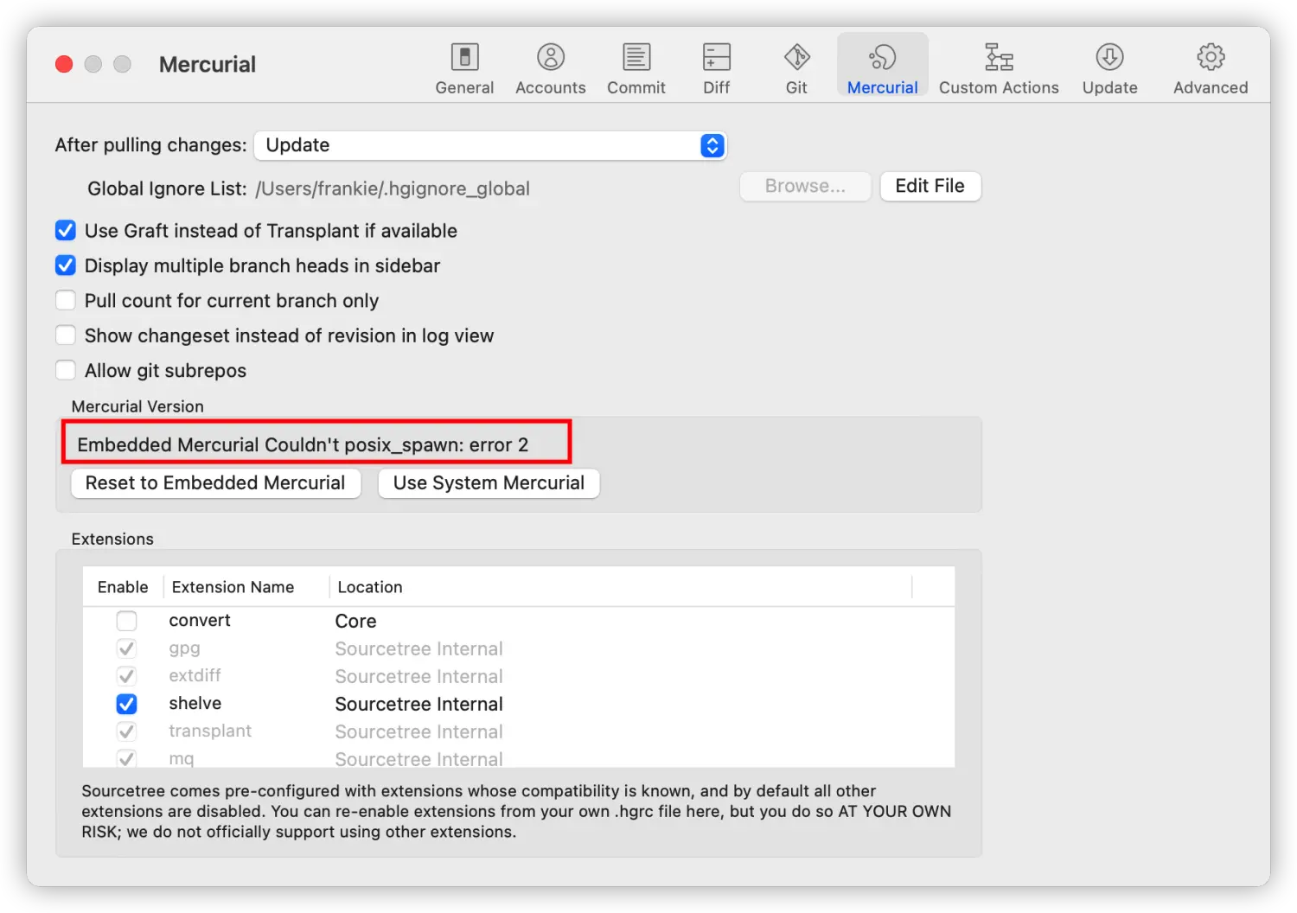Viewport: 1297px width, 913px height.
Task: Uncheck Display multiple branch heads in sidebar
Action: click(x=66, y=265)
